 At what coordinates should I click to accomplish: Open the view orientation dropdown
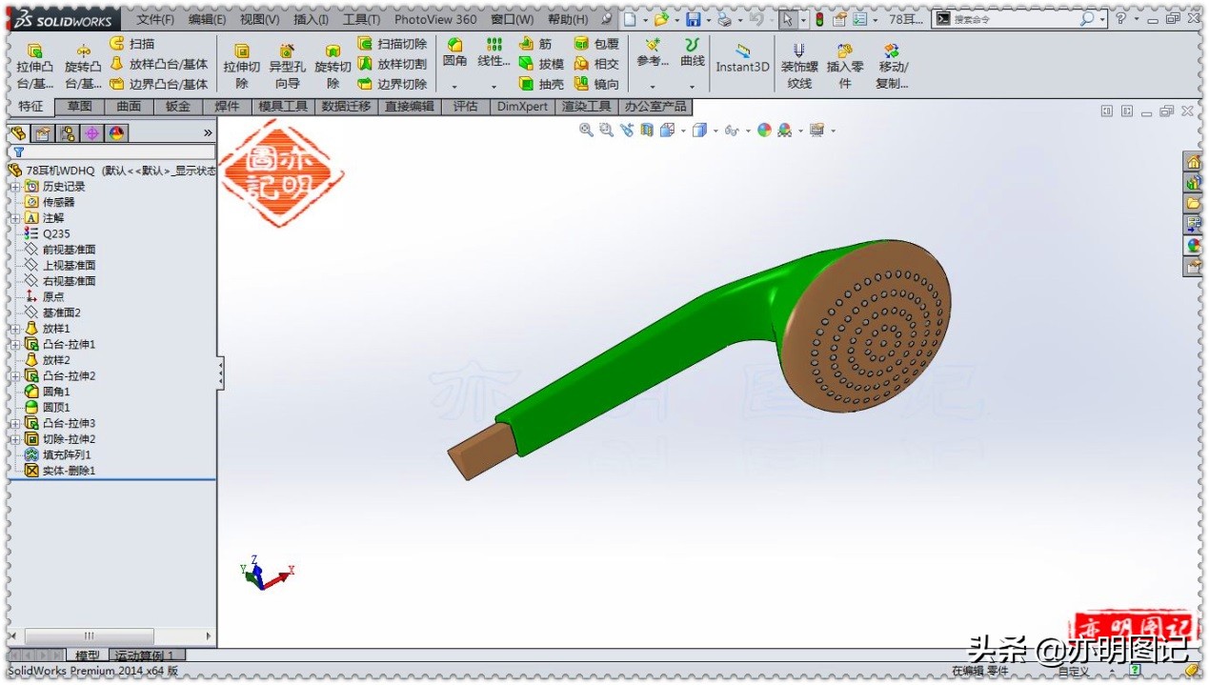point(681,131)
